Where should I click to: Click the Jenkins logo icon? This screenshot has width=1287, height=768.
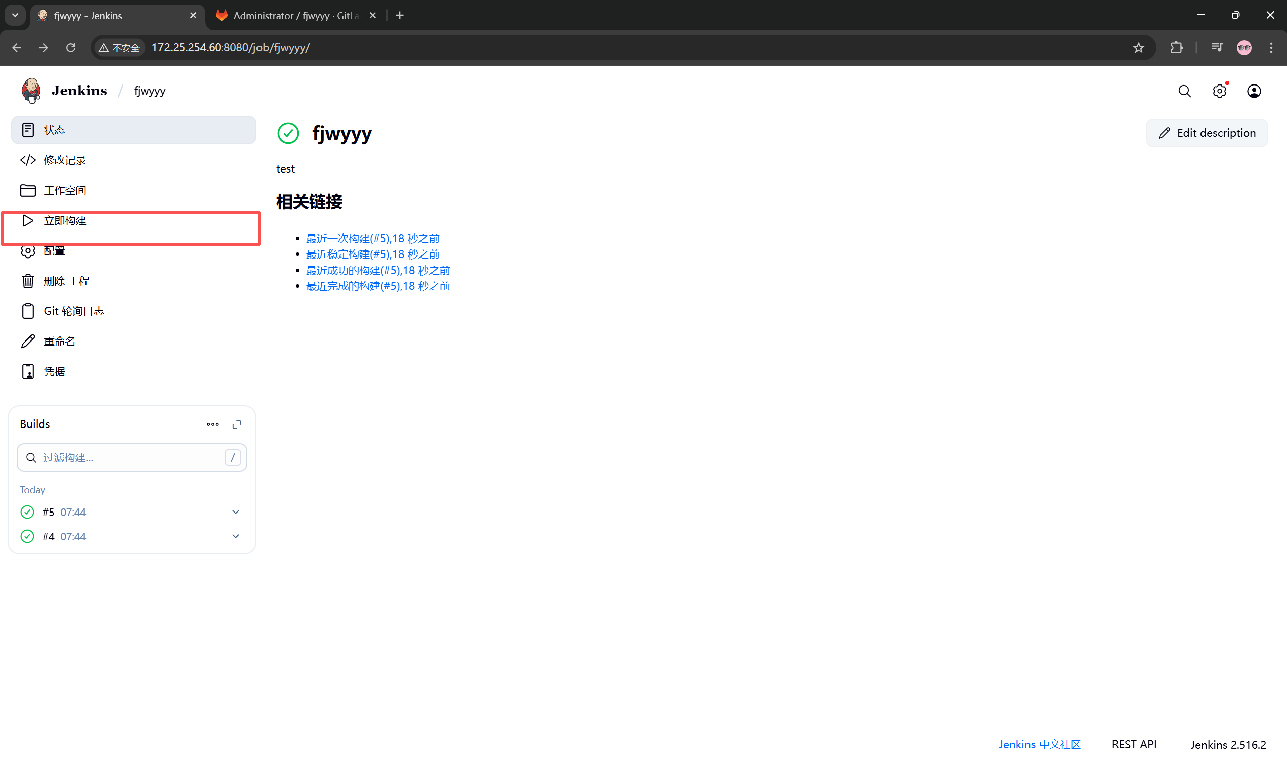tap(31, 91)
